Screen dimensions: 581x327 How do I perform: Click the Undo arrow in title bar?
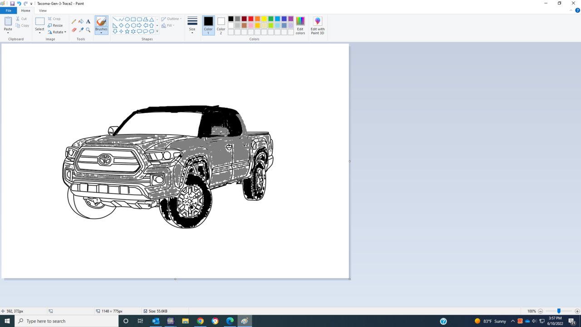tap(19, 3)
